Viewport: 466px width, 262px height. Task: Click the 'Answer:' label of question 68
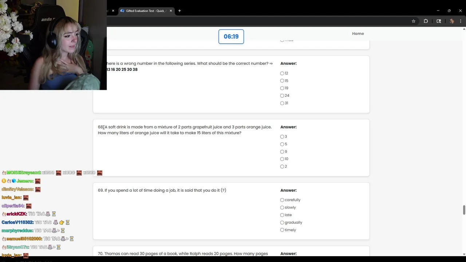click(x=288, y=127)
